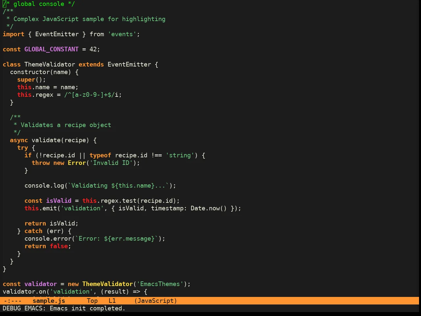Click the 'string' literal in if condition
This screenshot has height=316, width=421.
pyautogui.click(x=180, y=155)
